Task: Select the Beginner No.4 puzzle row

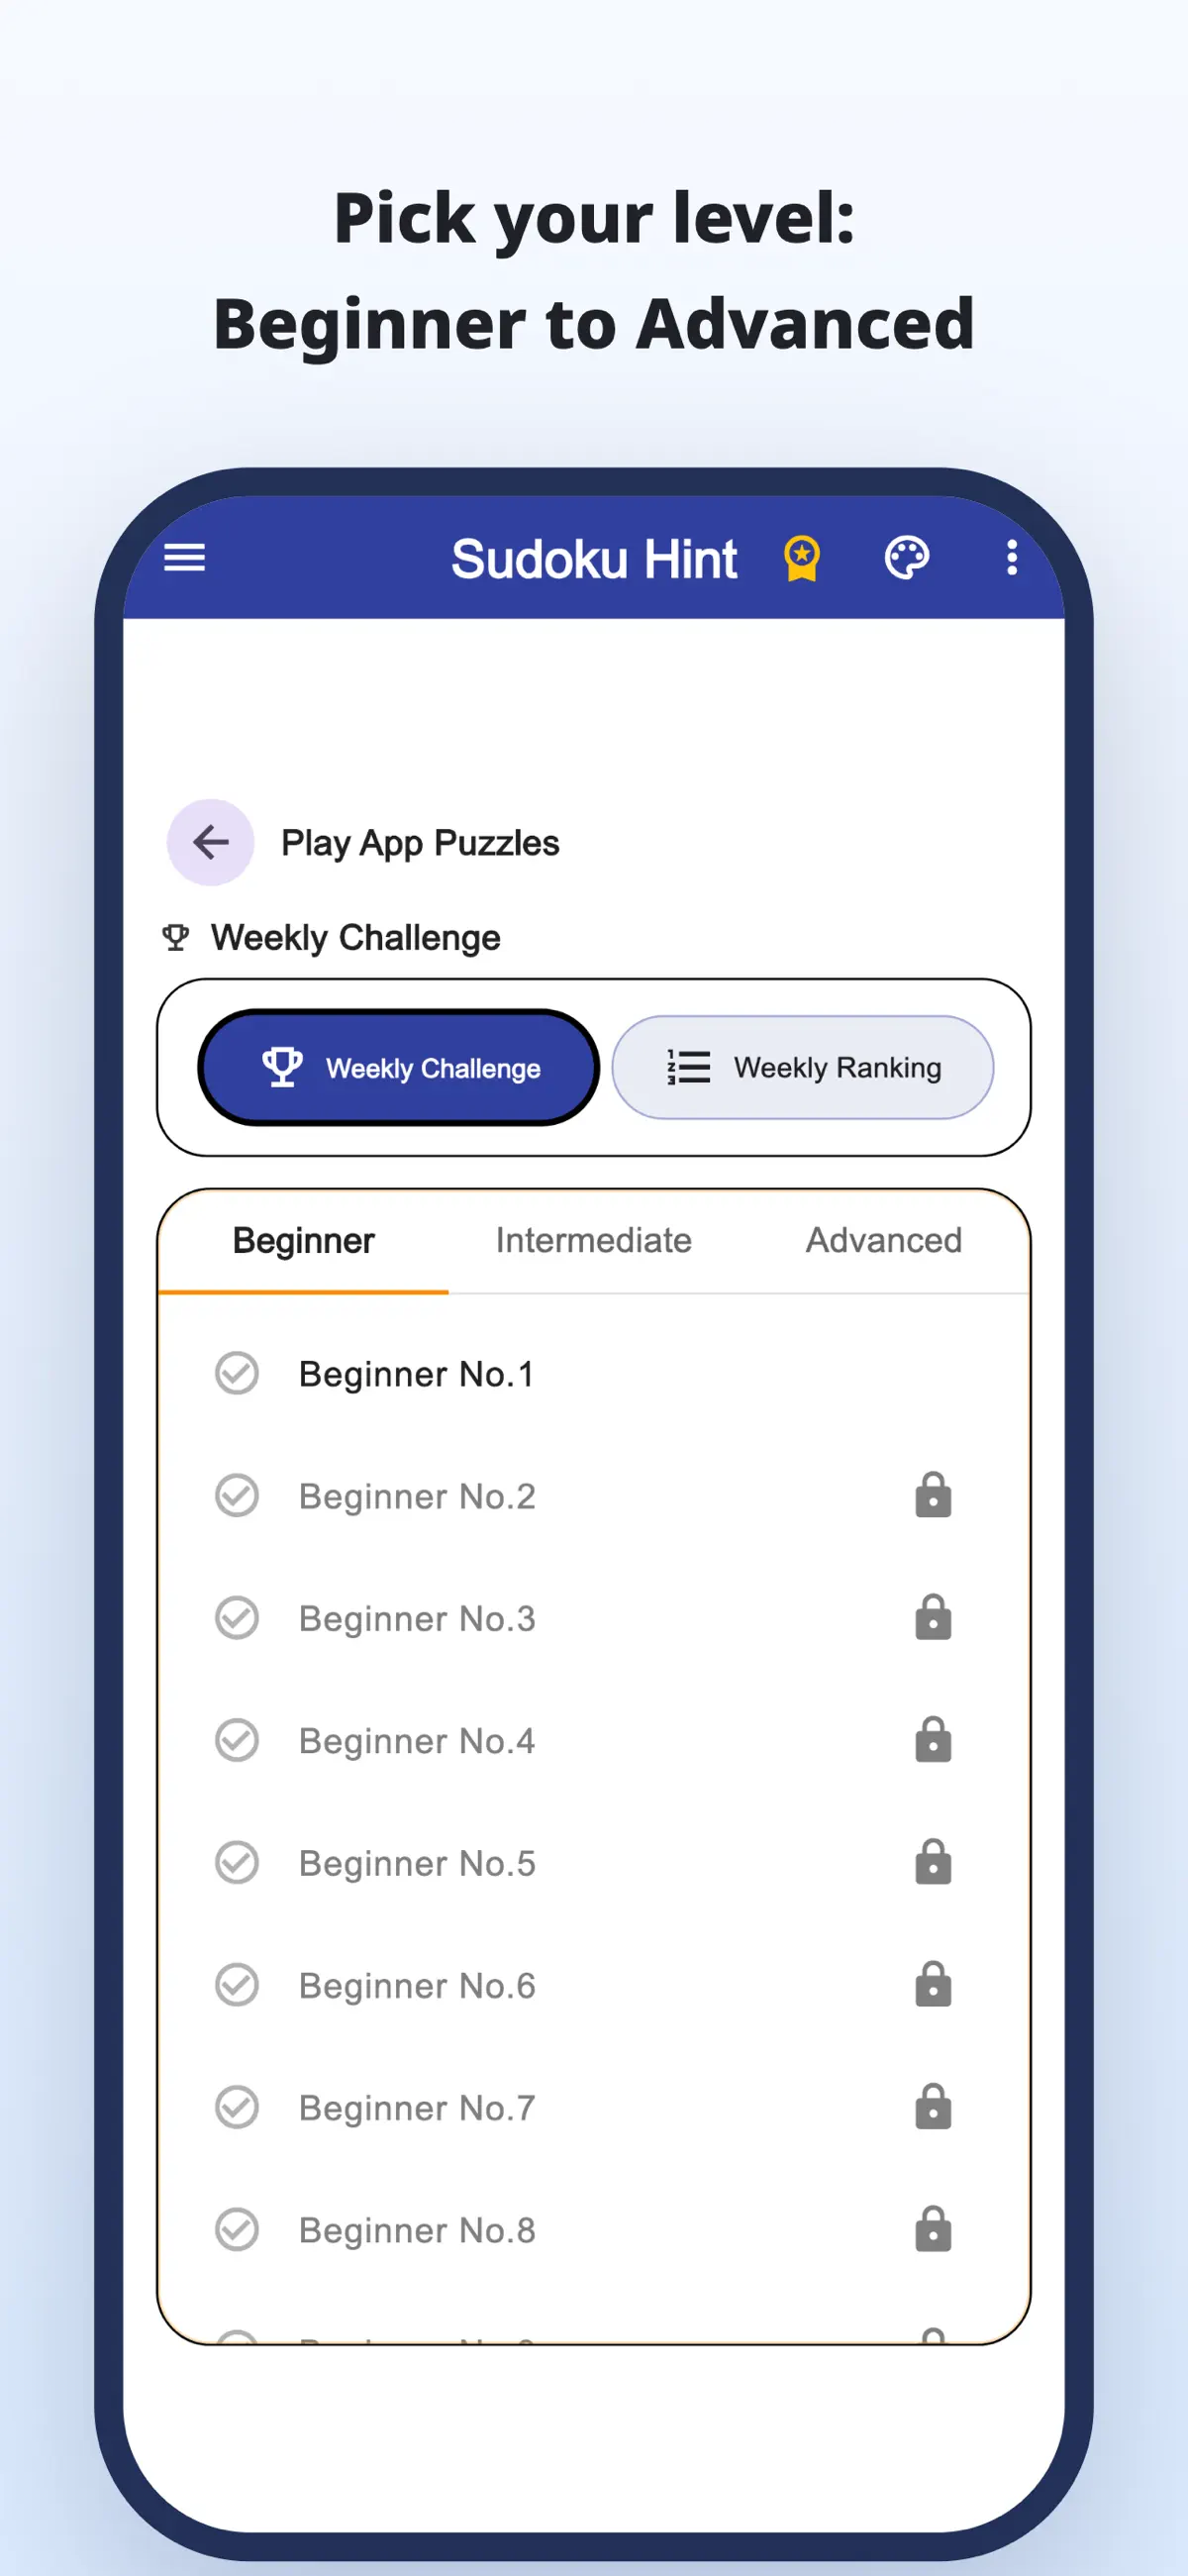Action: 594,1740
